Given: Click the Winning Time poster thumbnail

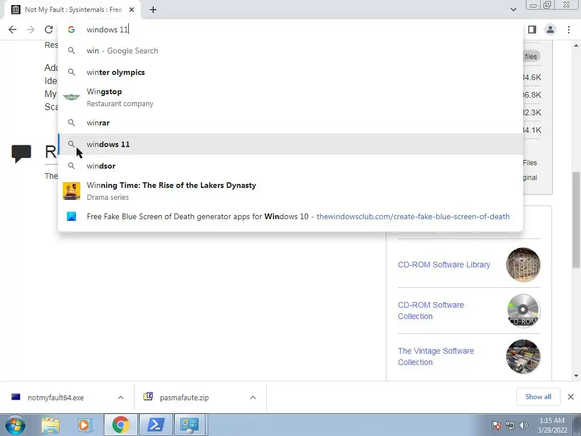Looking at the screenshot, I should tap(71, 191).
